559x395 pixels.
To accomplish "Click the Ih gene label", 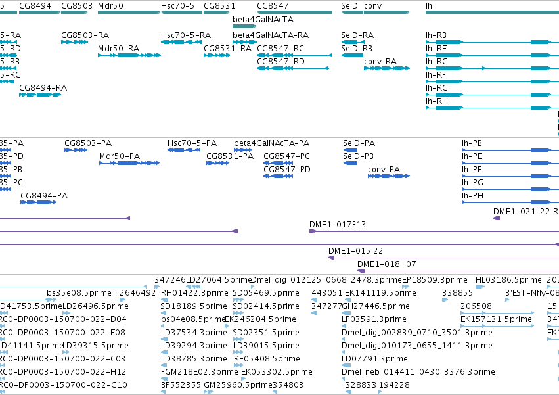I will tap(429, 6).
